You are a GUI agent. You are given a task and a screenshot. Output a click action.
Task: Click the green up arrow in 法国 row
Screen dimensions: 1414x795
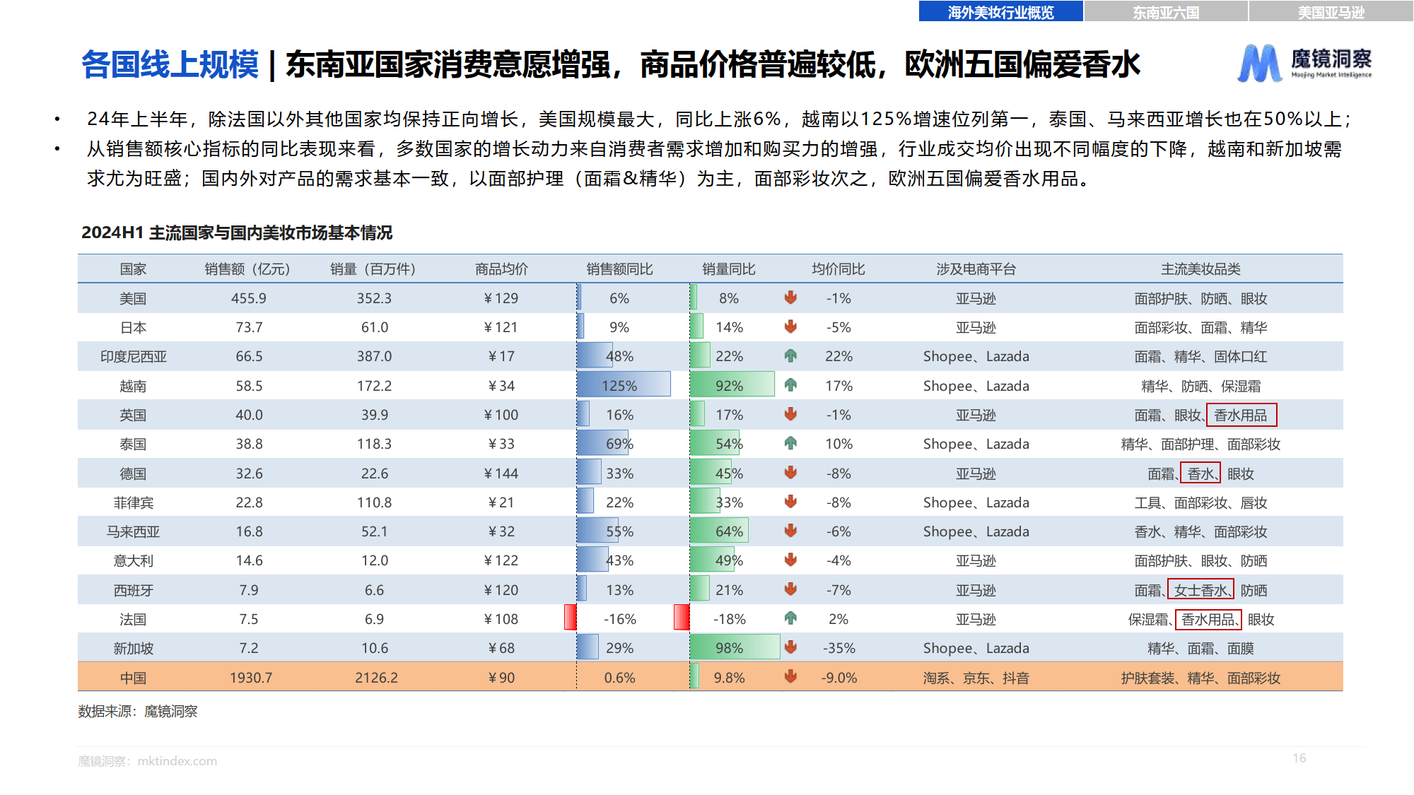click(x=790, y=618)
